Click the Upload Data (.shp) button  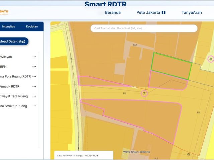pyautogui.click(x=14, y=41)
